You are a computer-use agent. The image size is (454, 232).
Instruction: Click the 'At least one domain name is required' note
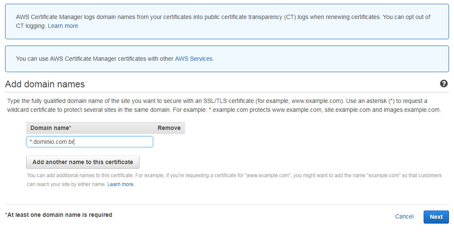59,215
